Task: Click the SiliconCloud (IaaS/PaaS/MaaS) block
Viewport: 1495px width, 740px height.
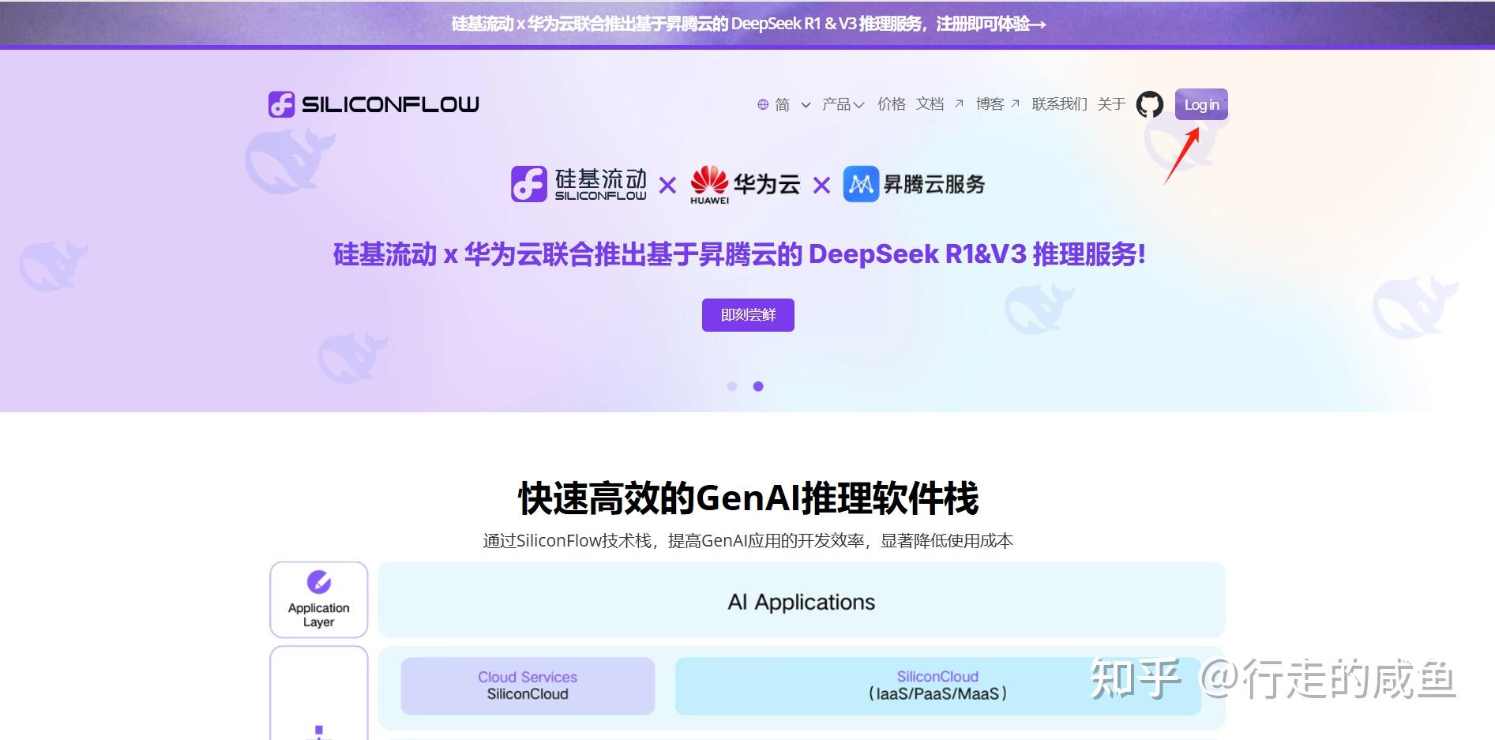Action: [x=937, y=686]
